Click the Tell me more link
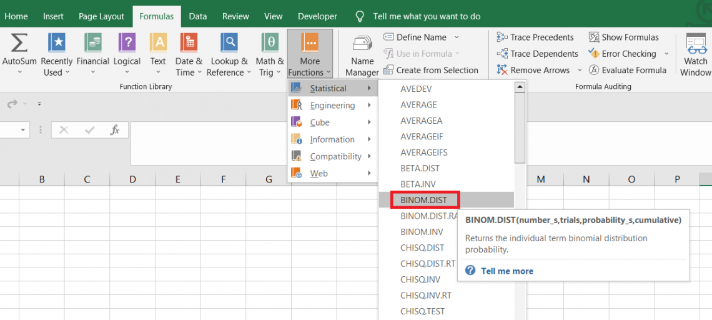The height and width of the screenshot is (320, 712). coord(507,271)
